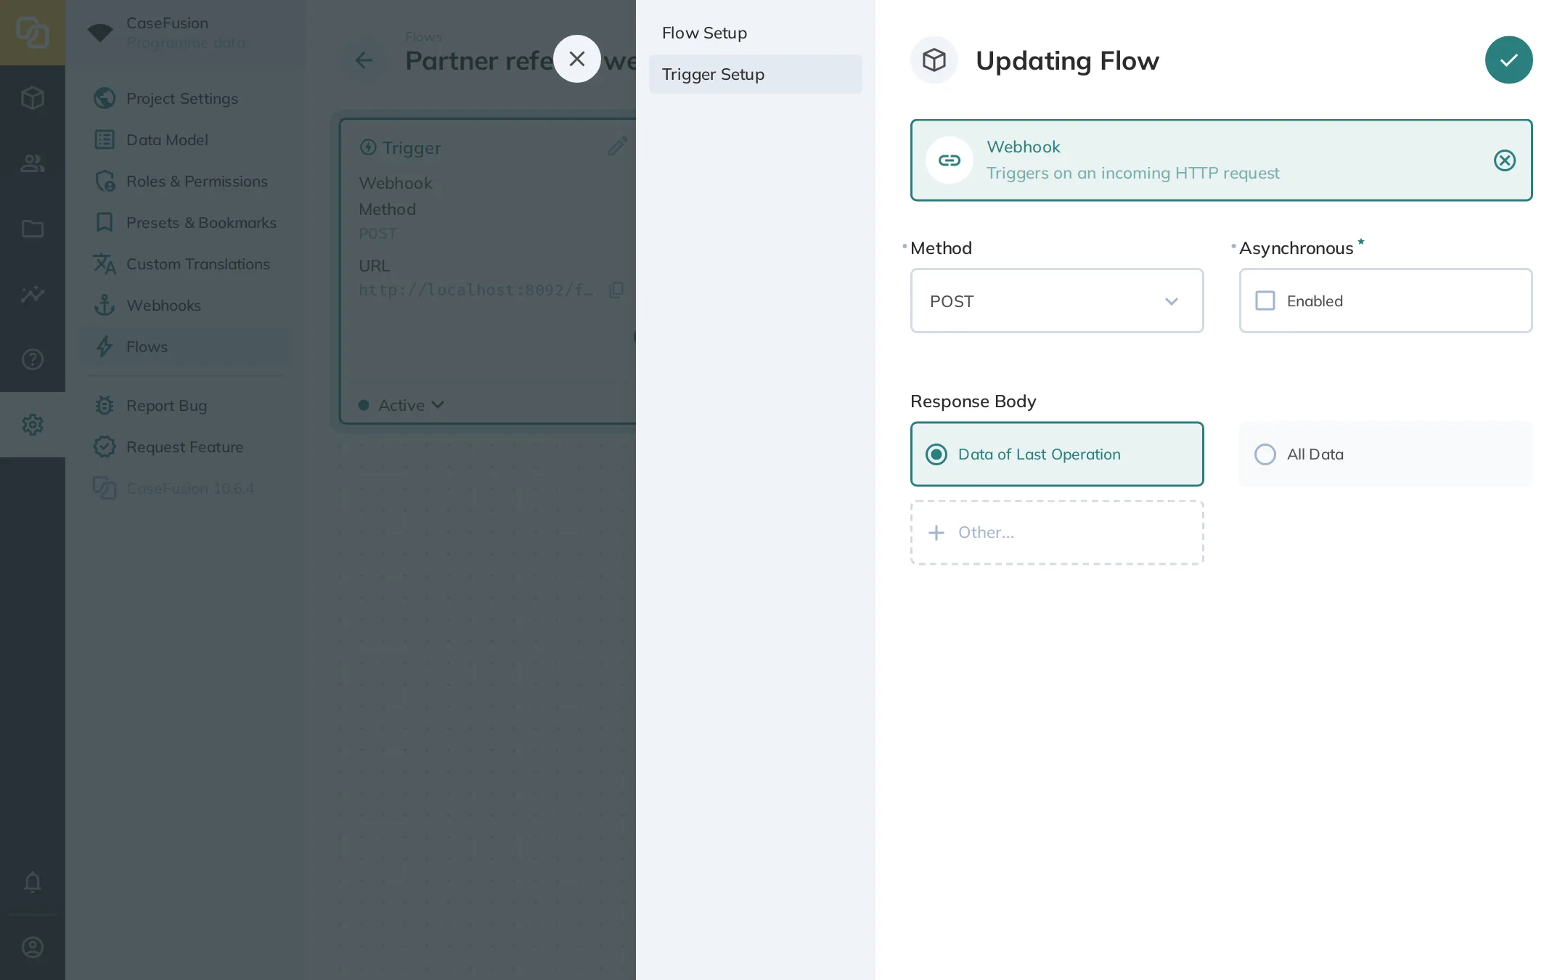1568x980 pixels.
Task: Open the users icon in sidebar
Action: (33, 163)
